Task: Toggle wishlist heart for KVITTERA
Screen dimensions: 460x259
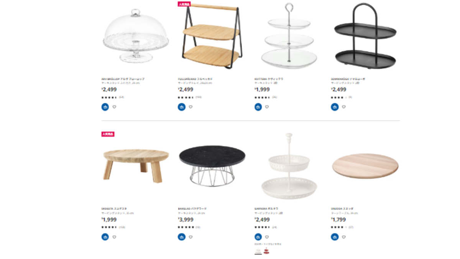Action: [x=267, y=107]
